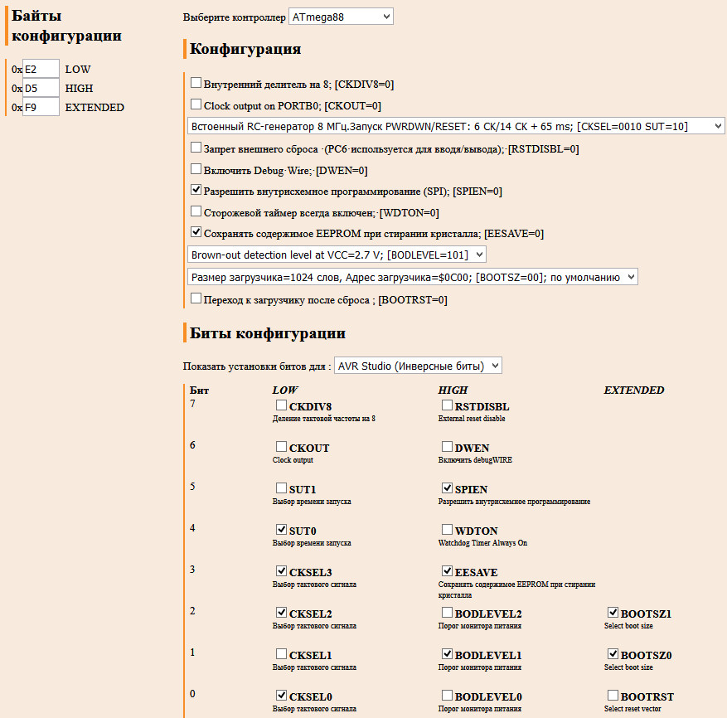
Task: Uncheck the SPI programming SPIEN=0 checkbox
Action: [196, 190]
